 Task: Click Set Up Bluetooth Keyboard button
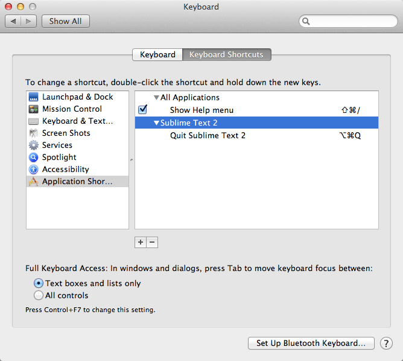(x=311, y=343)
